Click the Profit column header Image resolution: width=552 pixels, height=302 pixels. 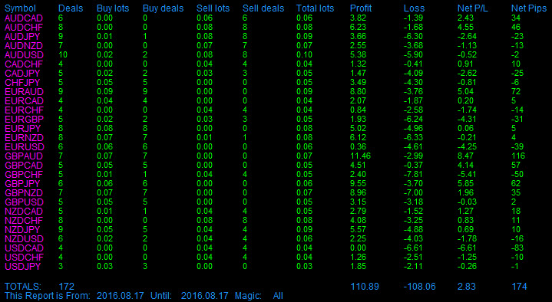(361, 8)
